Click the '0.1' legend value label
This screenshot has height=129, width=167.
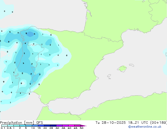pos(3,128)
